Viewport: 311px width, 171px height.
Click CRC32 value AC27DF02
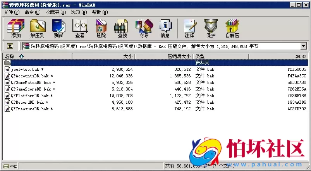(x=297, y=109)
